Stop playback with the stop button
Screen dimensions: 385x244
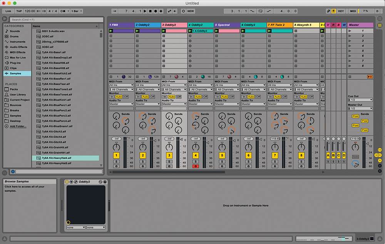pyautogui.click(x=149, y=11)
